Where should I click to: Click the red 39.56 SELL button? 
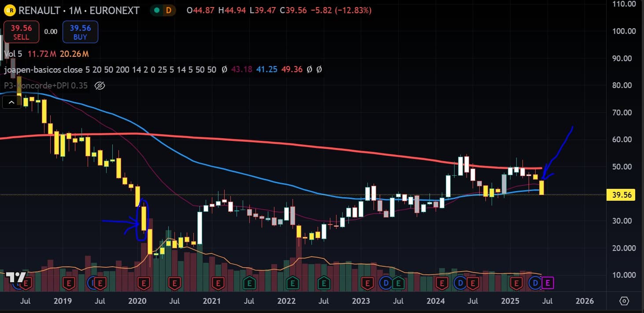point(21,32)
